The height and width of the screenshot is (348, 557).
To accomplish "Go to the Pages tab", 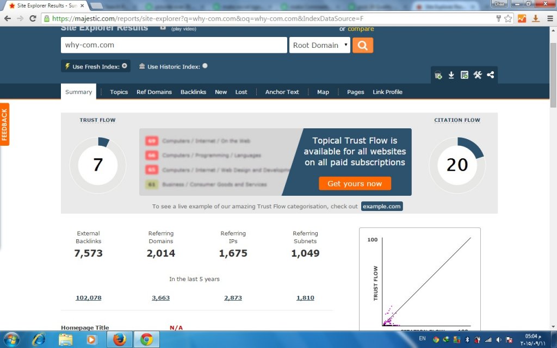I will pos(356,91).
